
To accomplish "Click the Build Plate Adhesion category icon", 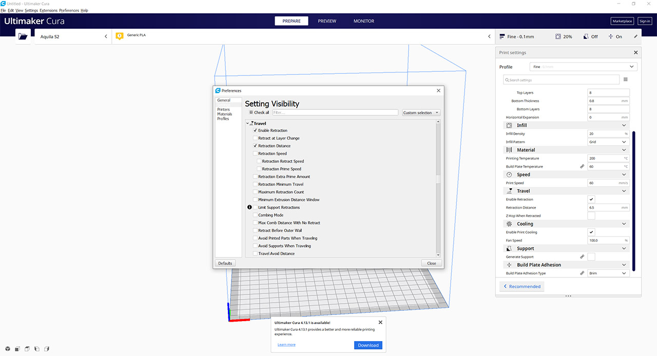I will 509,265.
